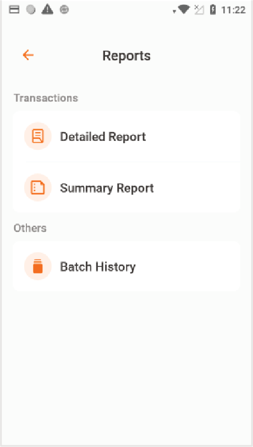Tap the Reports page title

click(127, 55)
